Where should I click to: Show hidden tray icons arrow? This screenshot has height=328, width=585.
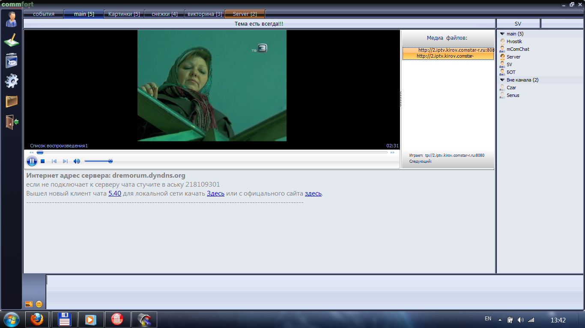tap(500, 320)
